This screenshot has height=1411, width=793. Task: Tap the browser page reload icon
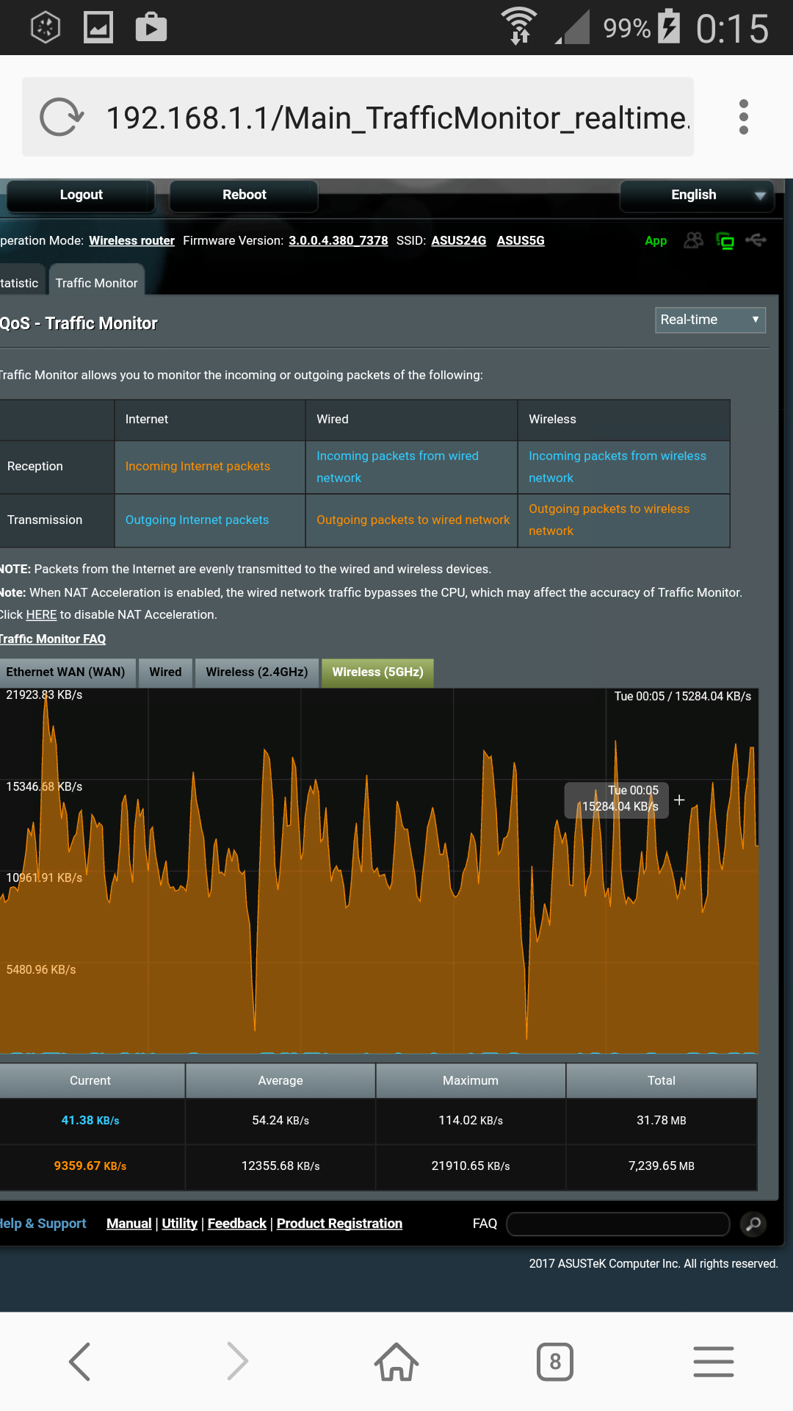pos(62,118)
